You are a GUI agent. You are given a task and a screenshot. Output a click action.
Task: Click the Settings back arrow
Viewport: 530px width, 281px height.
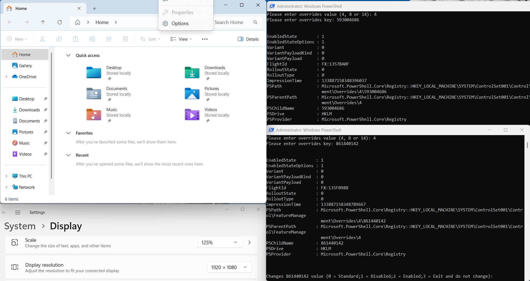coord(4,212)
